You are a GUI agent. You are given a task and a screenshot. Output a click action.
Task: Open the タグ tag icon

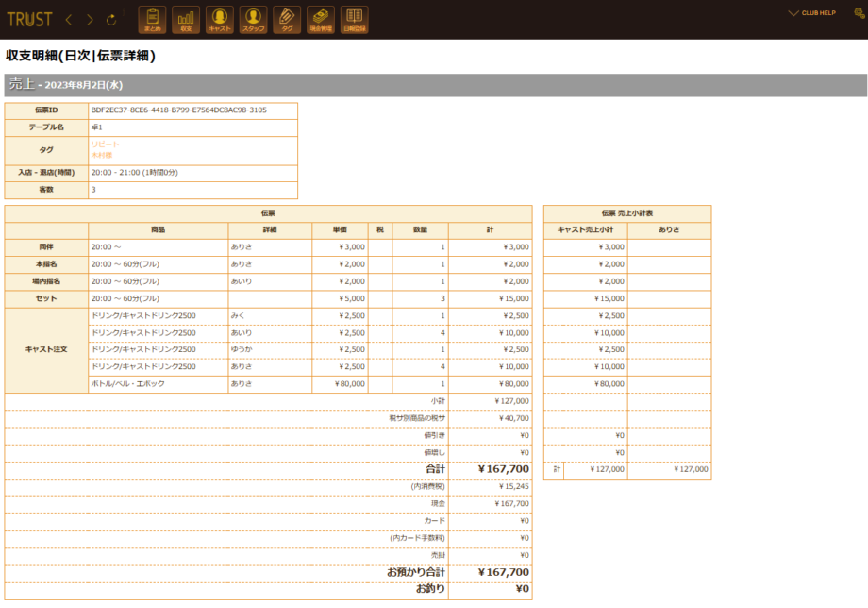click(287, 20)
